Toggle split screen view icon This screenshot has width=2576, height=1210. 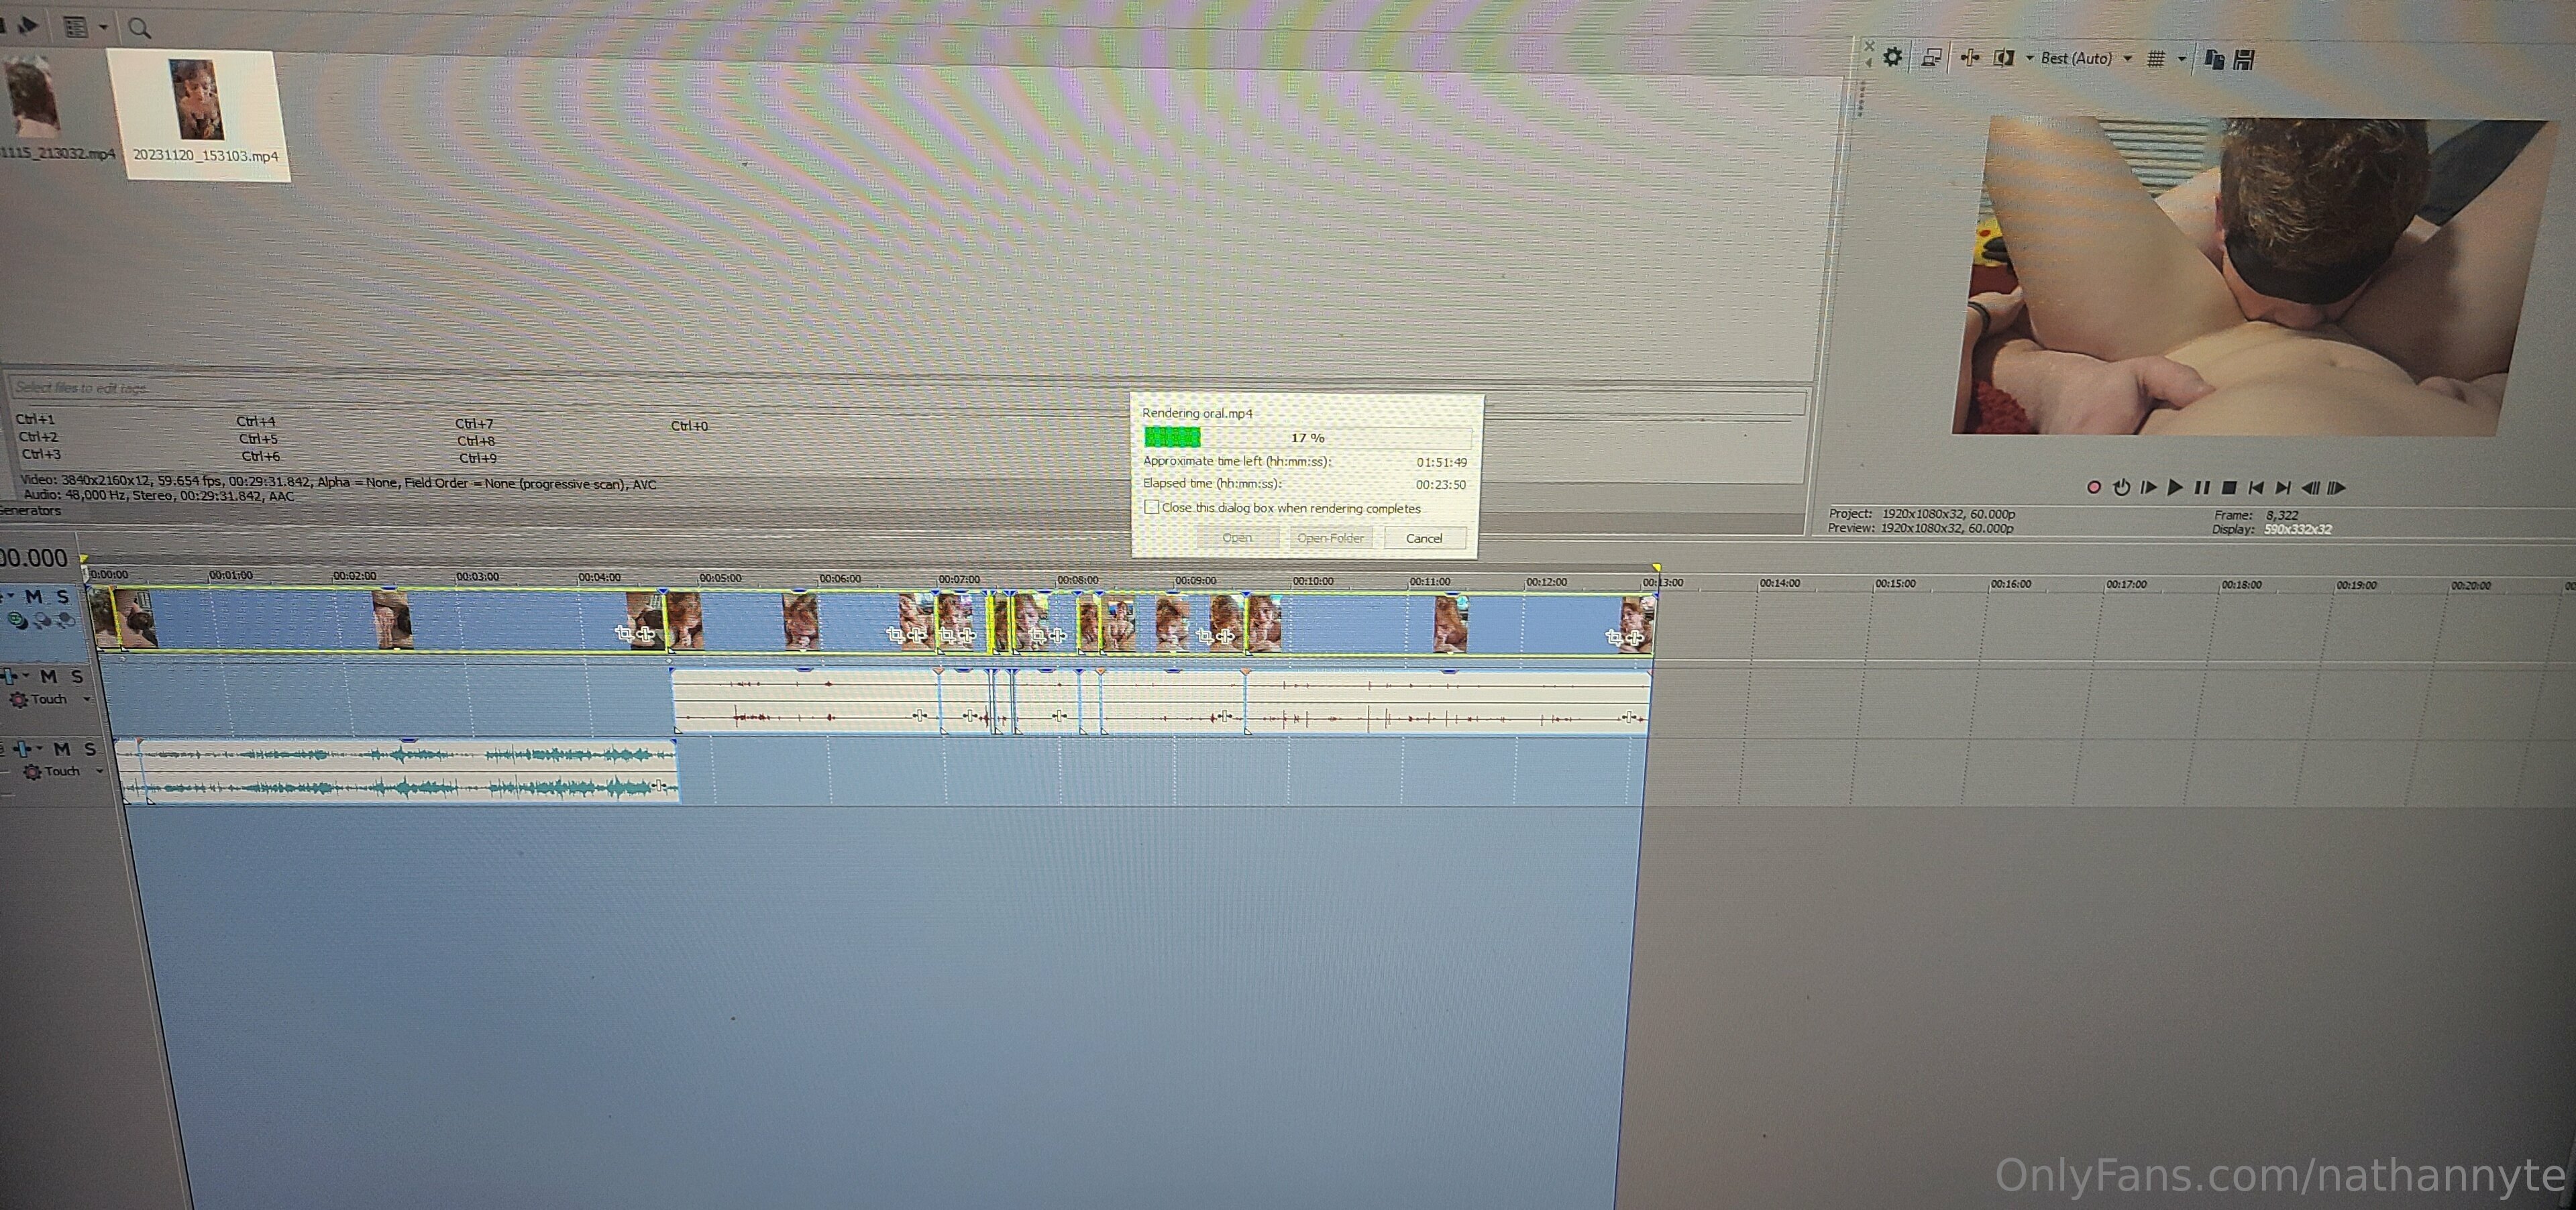point(2003,58)
